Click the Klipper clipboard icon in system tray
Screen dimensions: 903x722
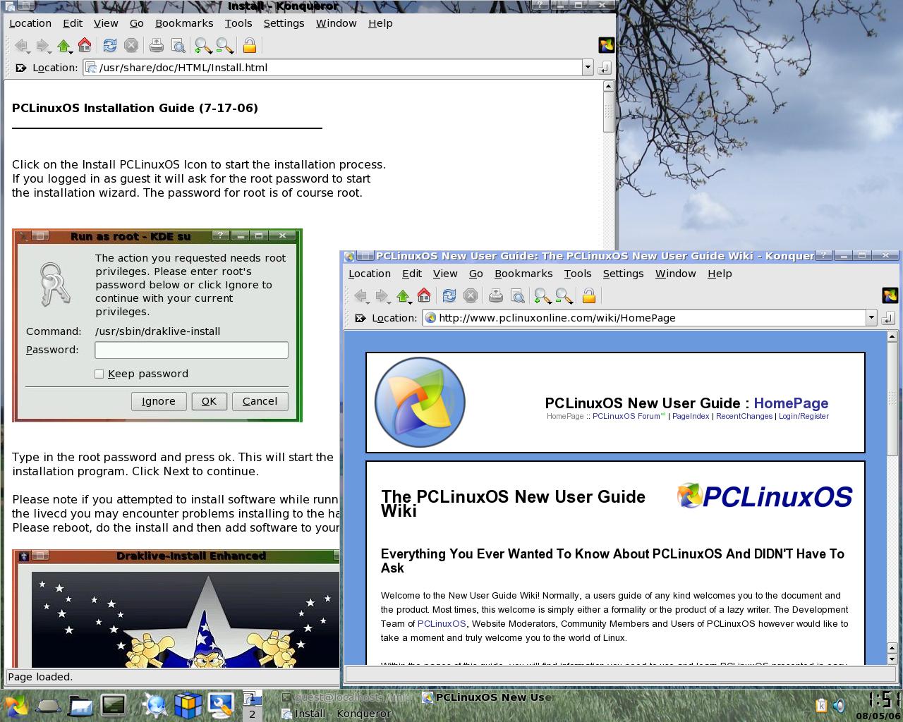click(821, 705)
